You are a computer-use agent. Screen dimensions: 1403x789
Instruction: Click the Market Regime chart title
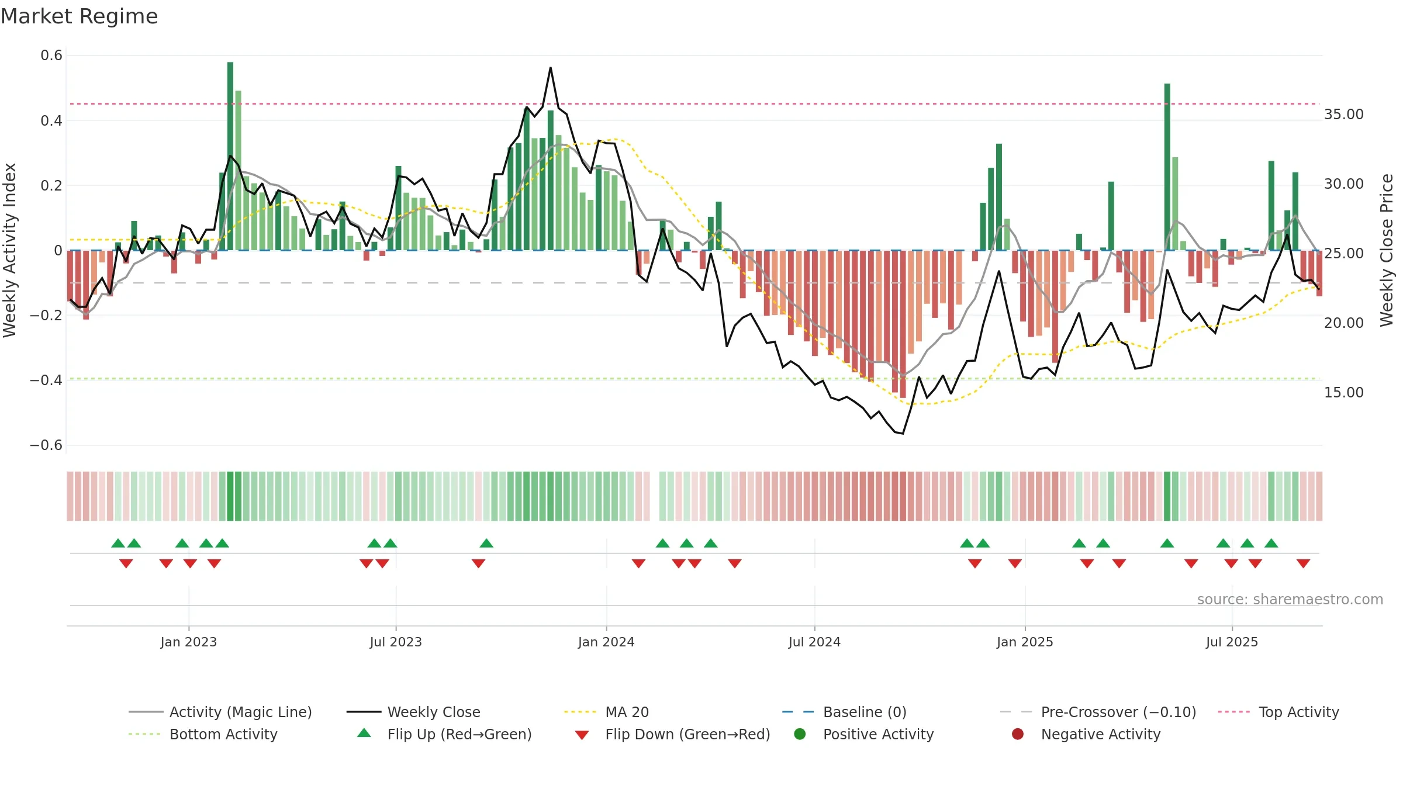coord(79,16)
